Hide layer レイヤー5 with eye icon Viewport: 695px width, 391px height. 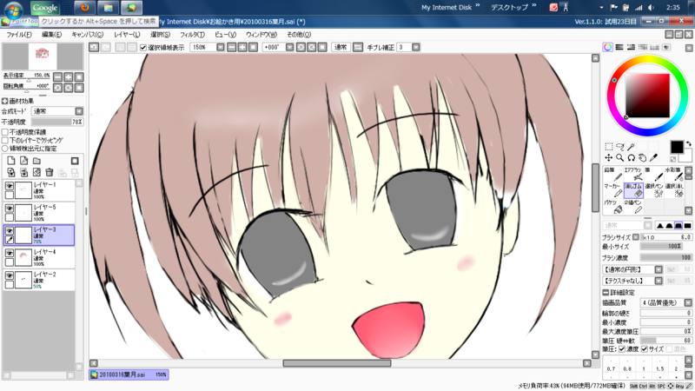click(10, 209)
